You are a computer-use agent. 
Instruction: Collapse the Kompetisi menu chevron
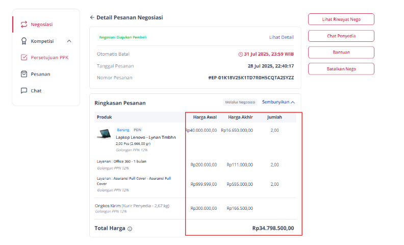(x=69, y=41)
